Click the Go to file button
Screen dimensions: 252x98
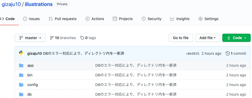[x=181, y=38]
